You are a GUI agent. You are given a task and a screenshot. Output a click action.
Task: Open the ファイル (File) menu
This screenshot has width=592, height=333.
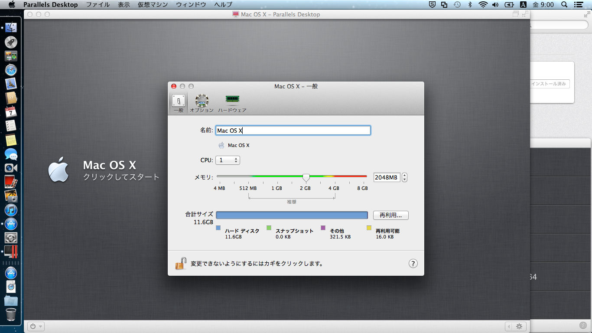pyautogui.click(x=98, y=5)
